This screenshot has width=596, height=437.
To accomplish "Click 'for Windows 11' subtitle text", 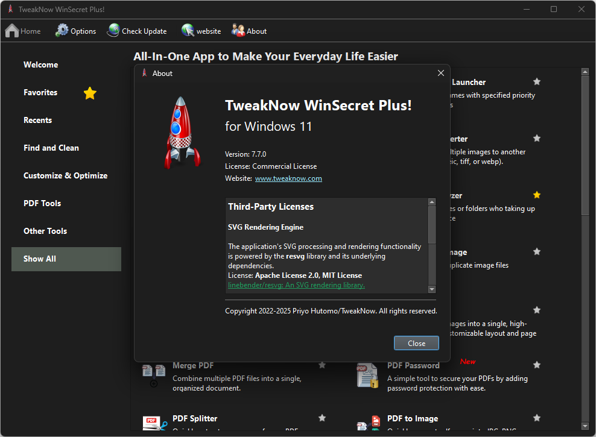I will tap(268, 127).
